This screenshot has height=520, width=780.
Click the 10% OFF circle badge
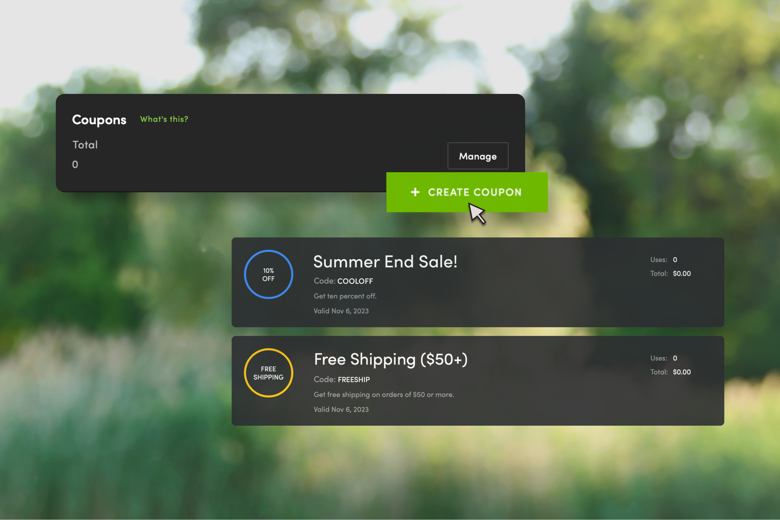[268, 274]
